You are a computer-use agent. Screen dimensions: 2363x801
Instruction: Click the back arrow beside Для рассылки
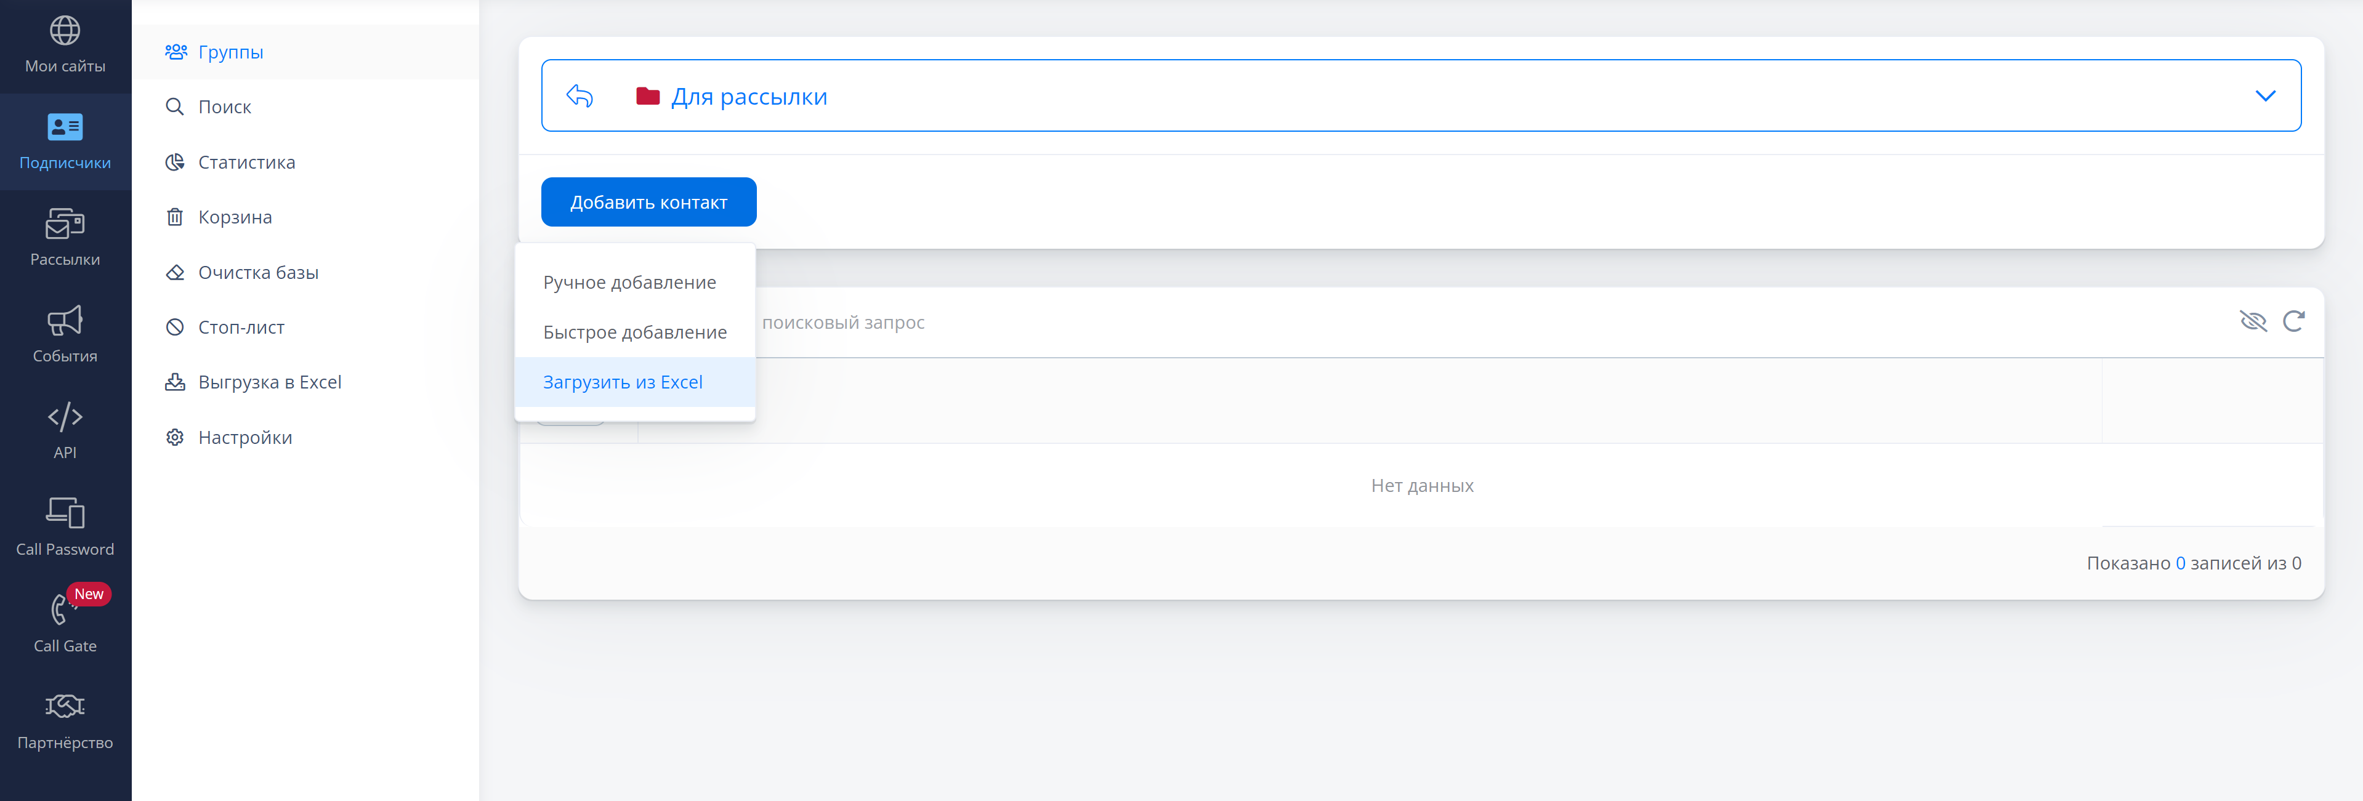tap(580, 95)
